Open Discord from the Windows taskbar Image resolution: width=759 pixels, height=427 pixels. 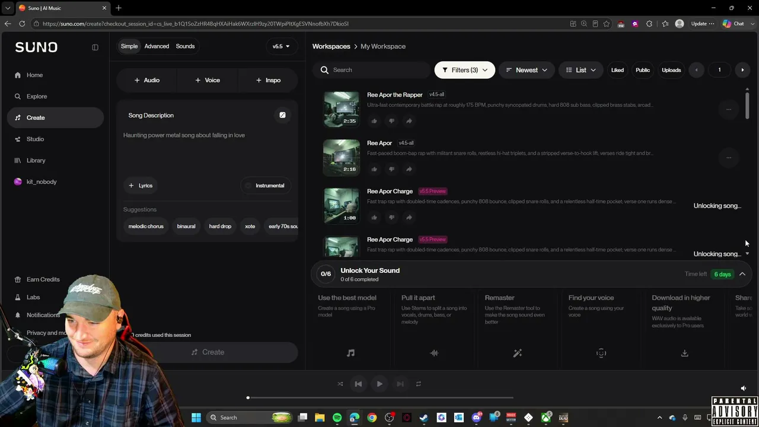point(476,418)
